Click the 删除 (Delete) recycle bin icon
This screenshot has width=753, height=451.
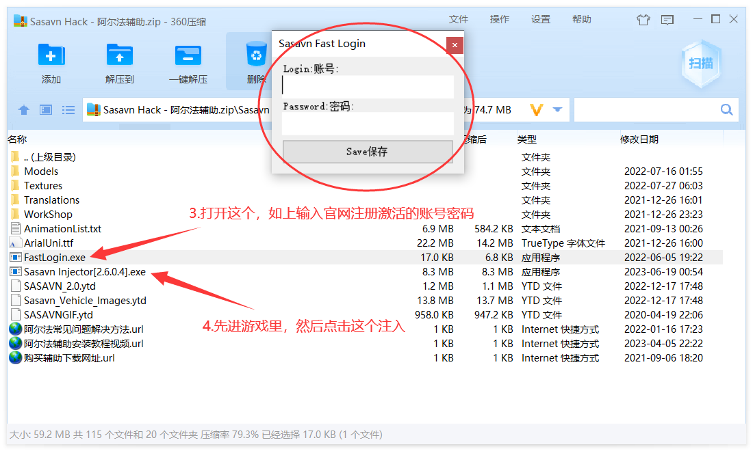[x=256, y=54]
